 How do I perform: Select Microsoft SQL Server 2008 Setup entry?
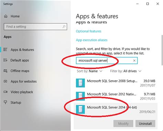pos(116,83)
